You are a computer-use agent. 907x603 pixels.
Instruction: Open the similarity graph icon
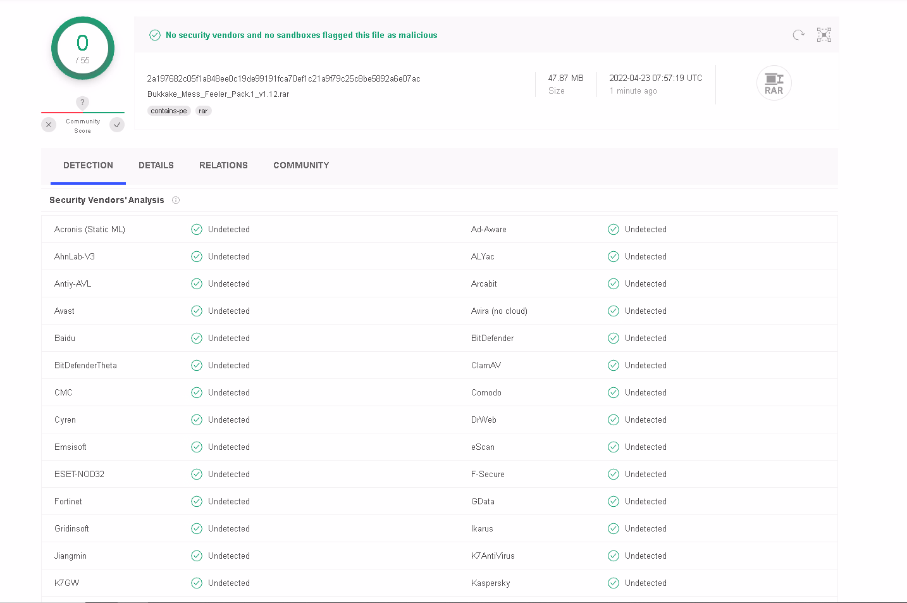click(824, 35)
